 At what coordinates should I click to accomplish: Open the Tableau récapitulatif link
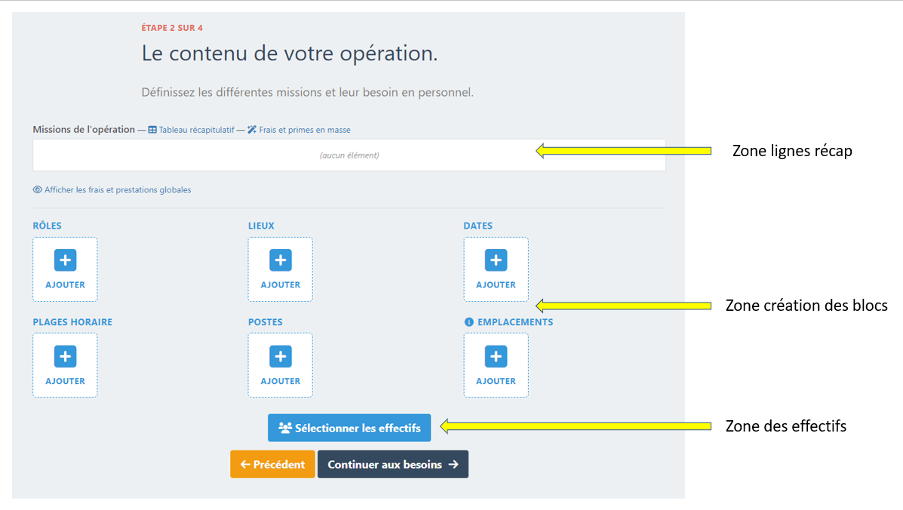pyautogui.click(x=196, y=130)
